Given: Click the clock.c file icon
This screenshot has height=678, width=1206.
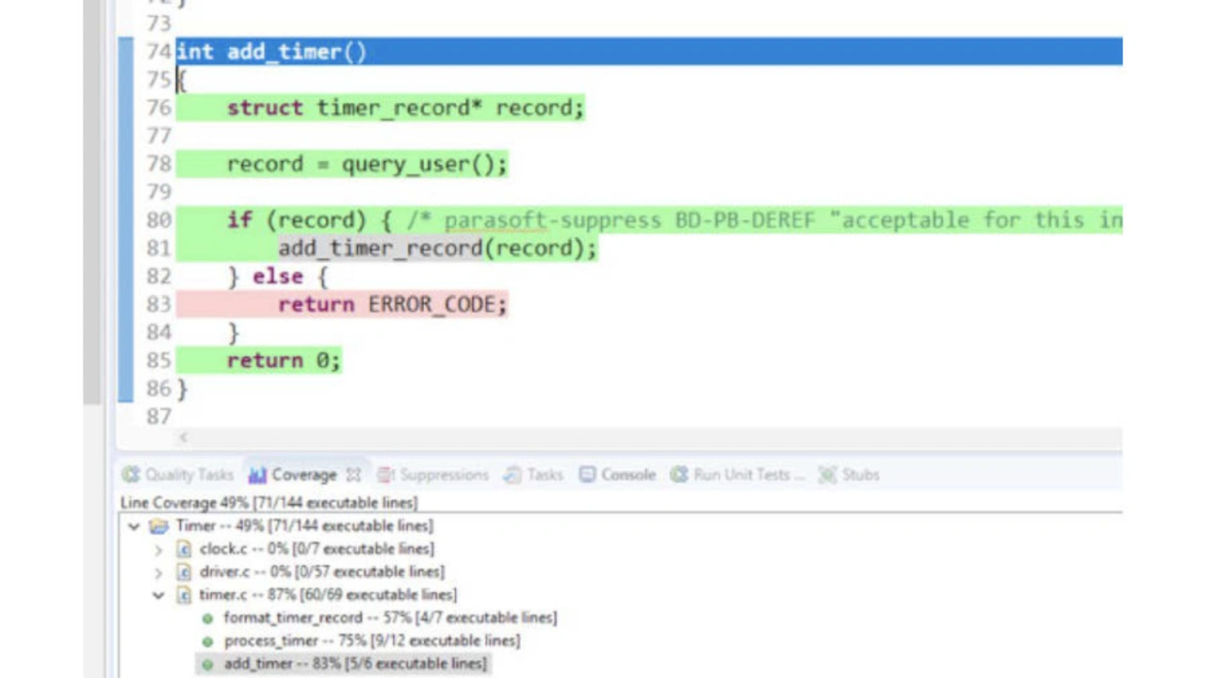Looking at the screenshot, I should click(185, 549).
